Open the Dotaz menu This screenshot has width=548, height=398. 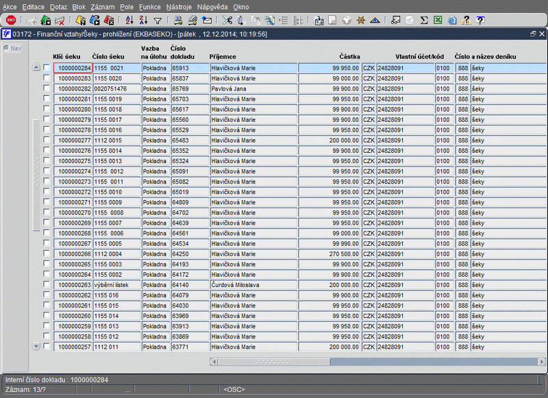click(58, 7)
